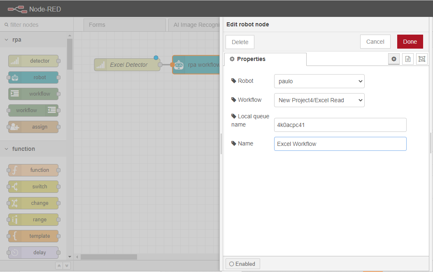Click the Node-RED logo icon

17,9
